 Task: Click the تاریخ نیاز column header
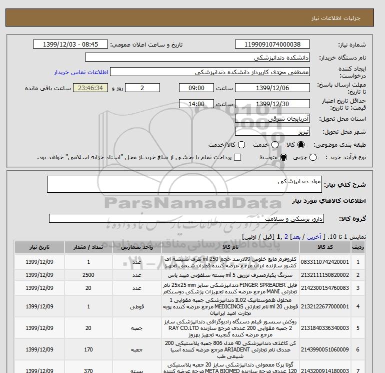[39, 247]
